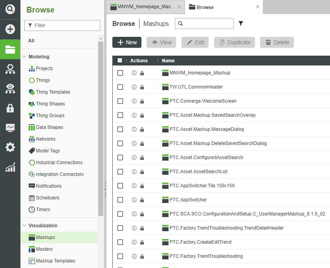This screenshot has width=330, height=268.
Task: Click the lock icon on the TW.UTL.CommonHeader row
Action: 141,87
